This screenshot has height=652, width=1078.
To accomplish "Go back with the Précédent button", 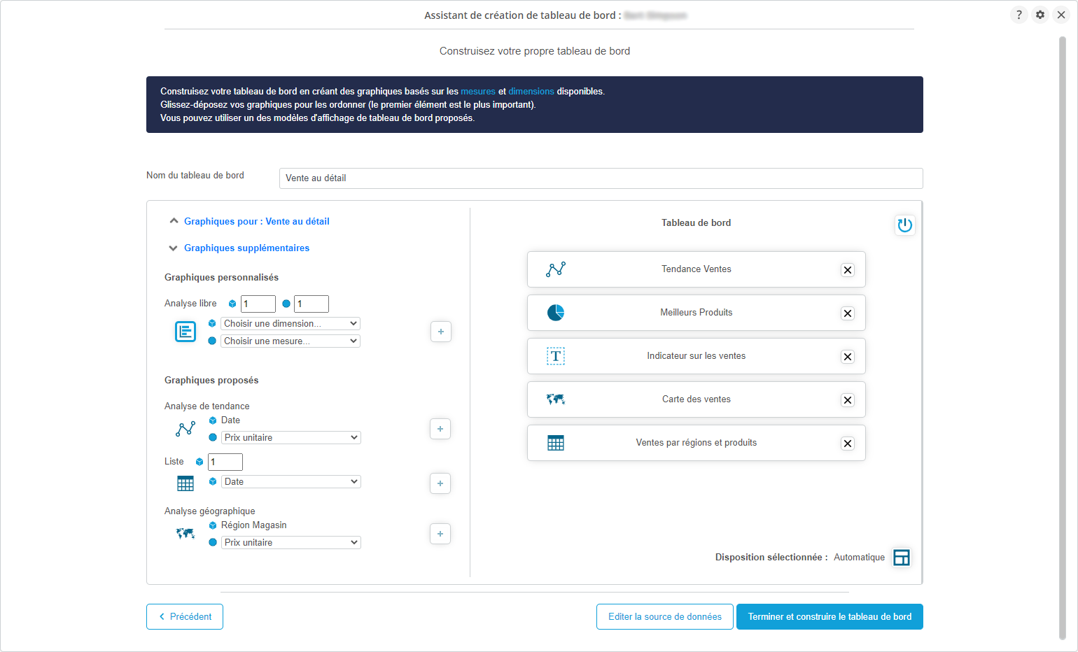I will click(x=185, y=616).
